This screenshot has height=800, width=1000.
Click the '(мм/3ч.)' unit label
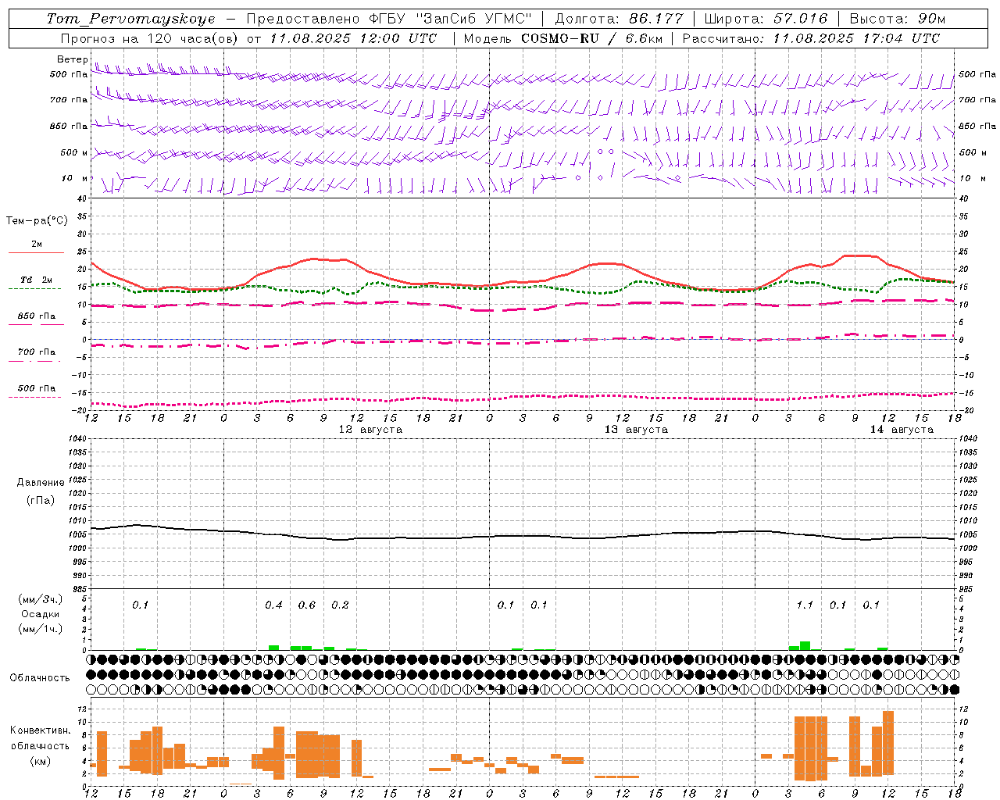pyautogui.click(x=41, y=599)
